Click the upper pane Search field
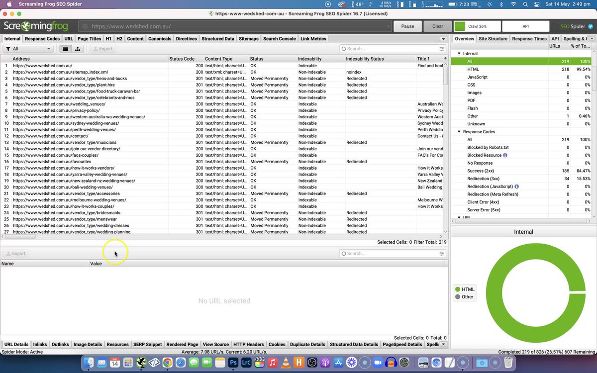 pos(393,49)
